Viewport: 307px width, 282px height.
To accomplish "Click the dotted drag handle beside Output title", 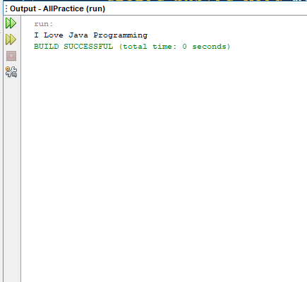I will click(6, 8).
